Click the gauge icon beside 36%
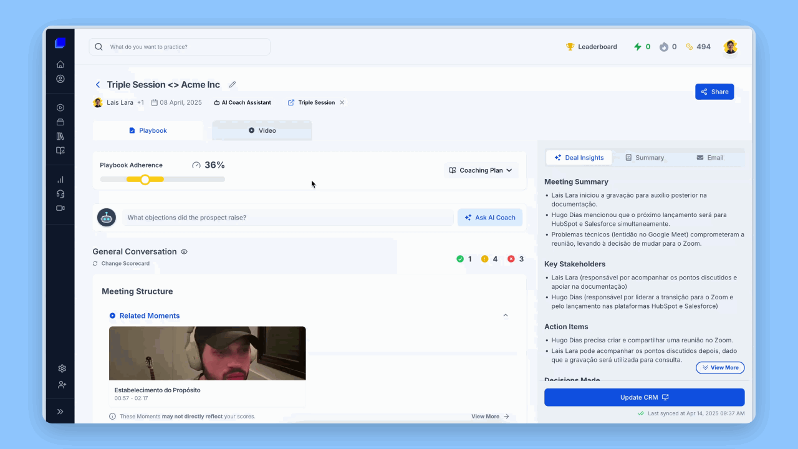Image resolution: width=798 pixels, height=449 pixels. (x=196, y=165)
